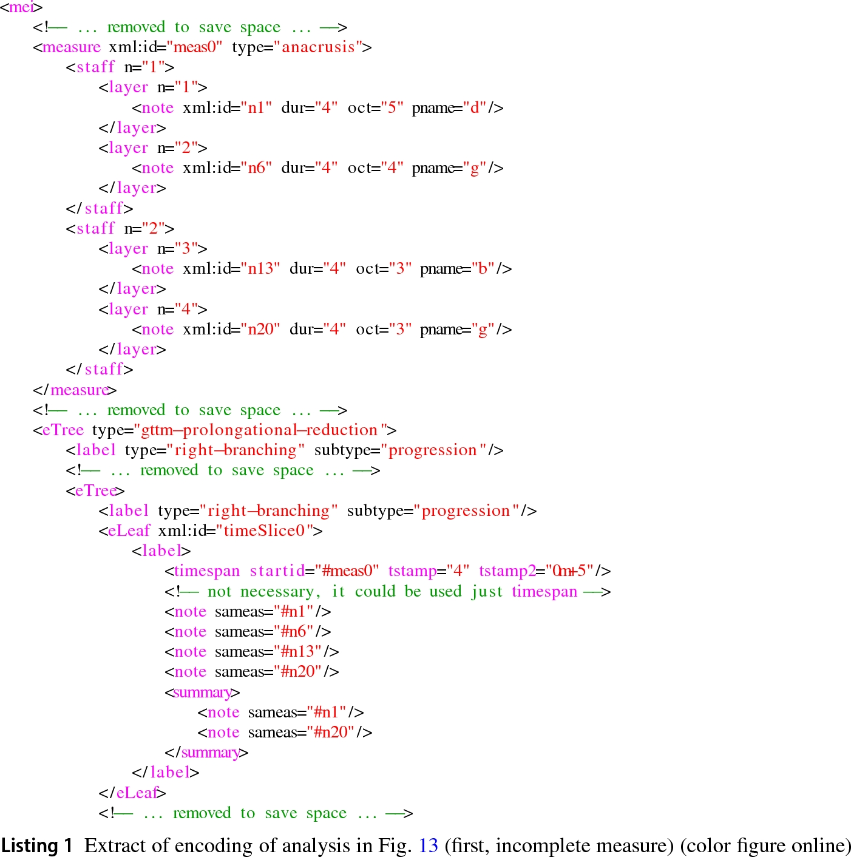
Task: Click the closing </summary> tag
Action: click(206, 752)
